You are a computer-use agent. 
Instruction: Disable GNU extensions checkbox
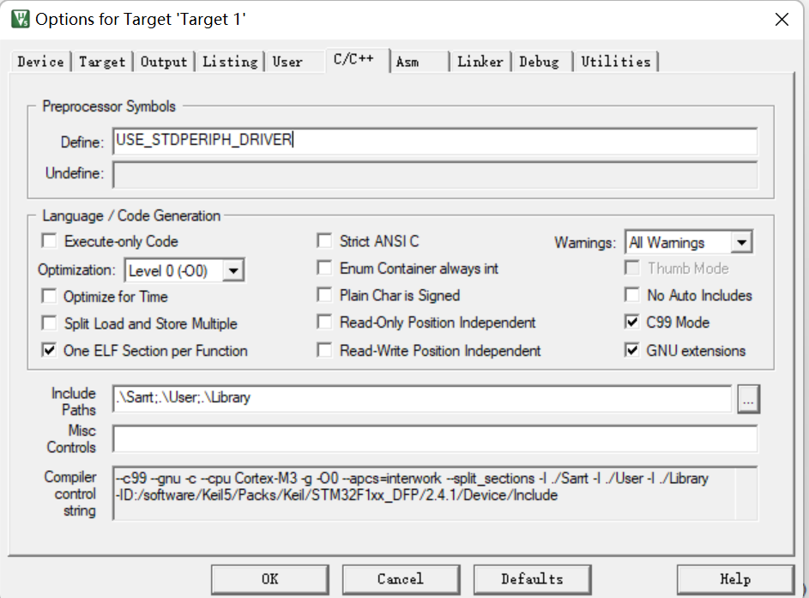(632, 350)
